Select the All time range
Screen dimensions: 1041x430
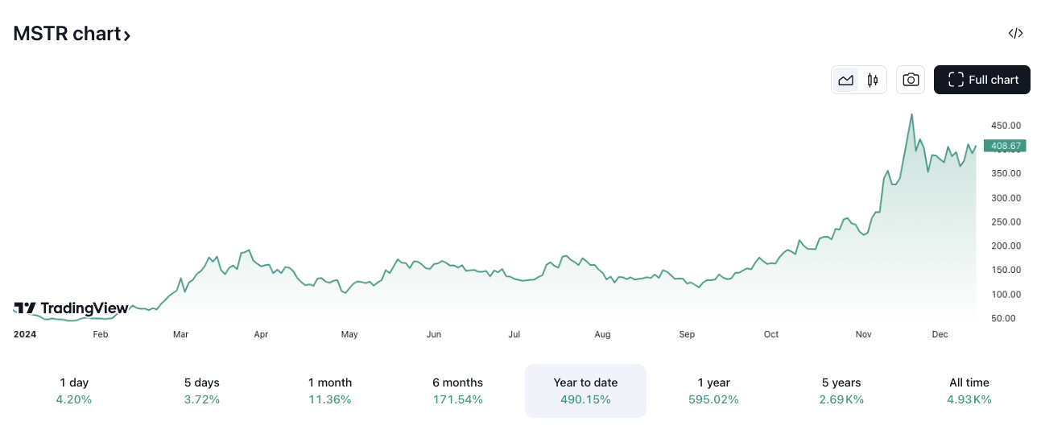point(969,391)
